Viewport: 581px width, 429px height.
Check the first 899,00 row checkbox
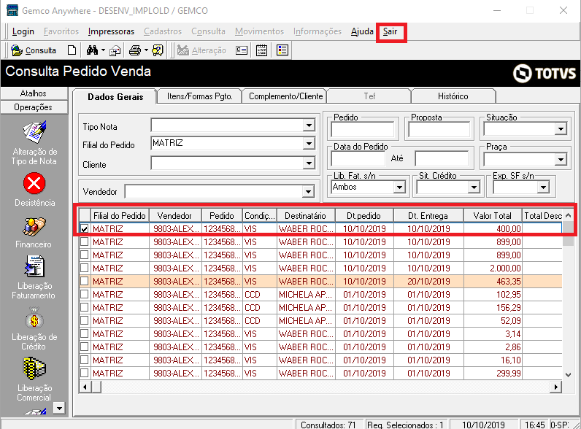point(85,242)
